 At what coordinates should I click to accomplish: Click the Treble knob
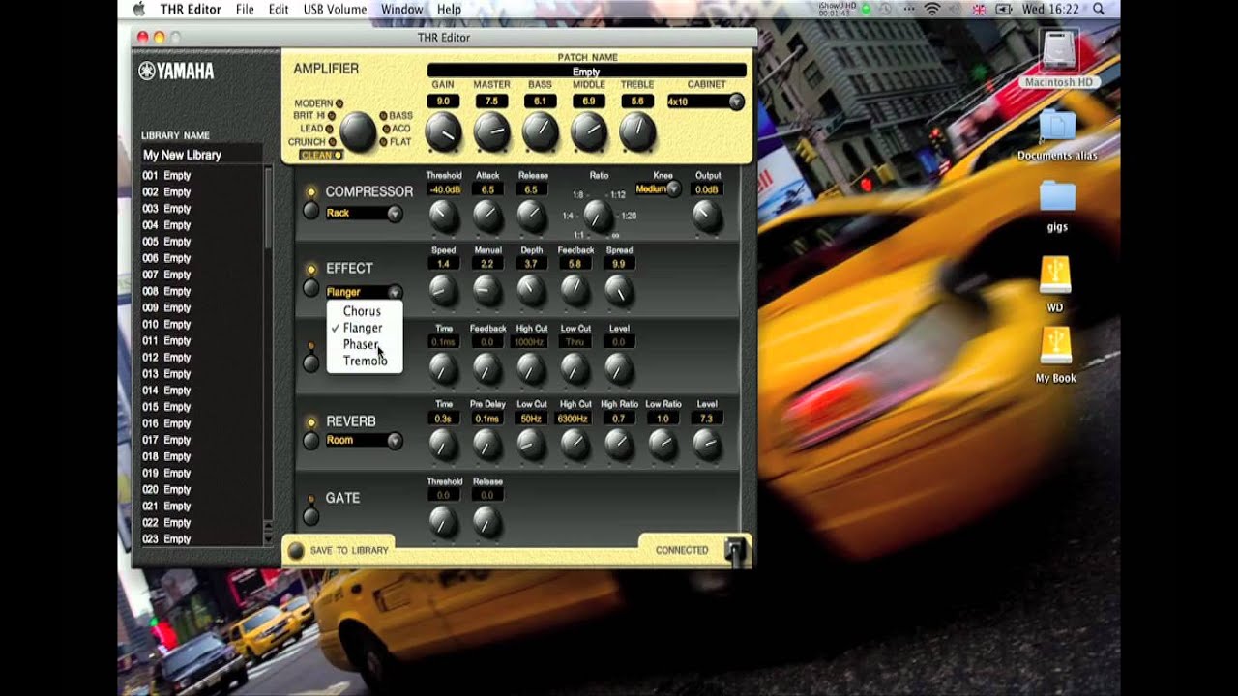tap(636, 131)
